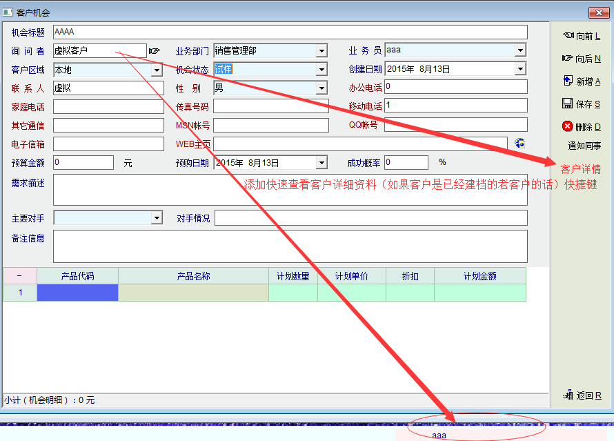Click the 需求描述 text area
Screen dimensions: 614x441
coord(290,190)
